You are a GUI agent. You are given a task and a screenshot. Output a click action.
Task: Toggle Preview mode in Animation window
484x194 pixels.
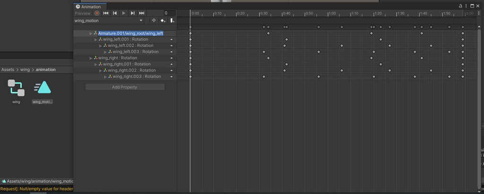coord(82,13)
